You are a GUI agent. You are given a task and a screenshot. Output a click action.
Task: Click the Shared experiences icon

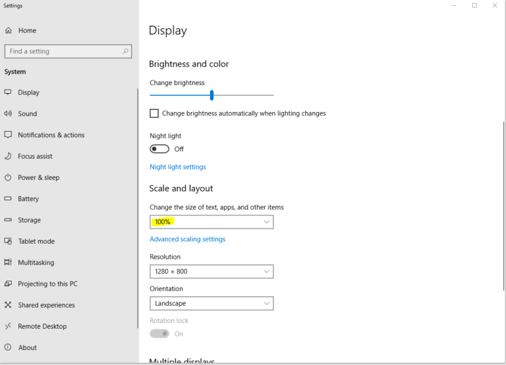click(x=8, y=305)
